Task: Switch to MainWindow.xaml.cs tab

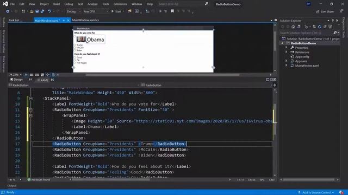Action: pos(85,20)
